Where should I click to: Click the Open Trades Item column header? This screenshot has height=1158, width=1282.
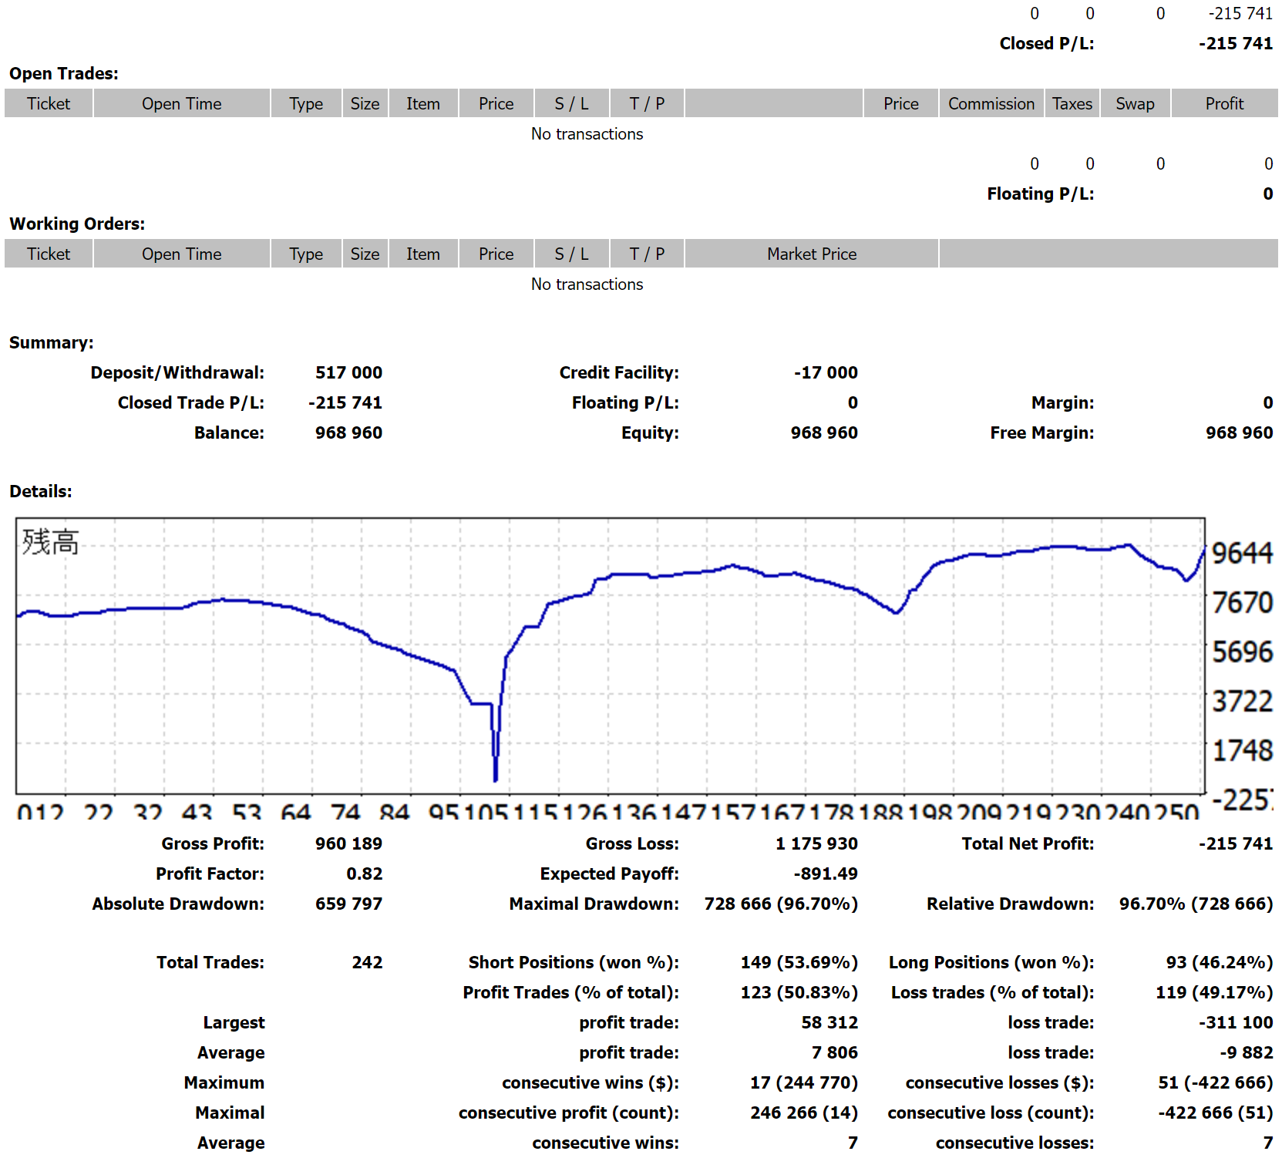pyautogui.click(x=423, y=103)
